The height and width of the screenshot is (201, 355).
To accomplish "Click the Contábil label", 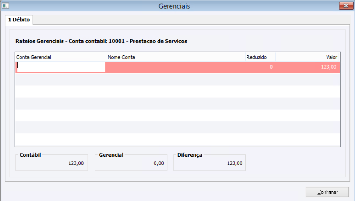I will pos(30,155).
